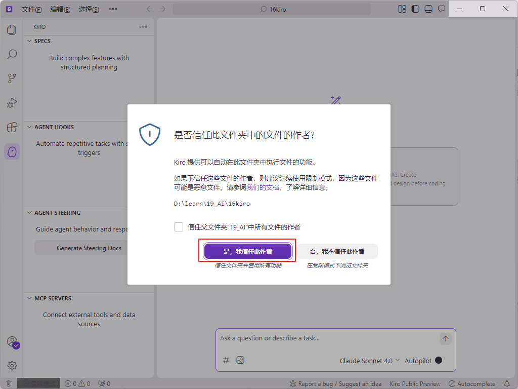Click the attach image icon in chat

[x=240, y=360]
